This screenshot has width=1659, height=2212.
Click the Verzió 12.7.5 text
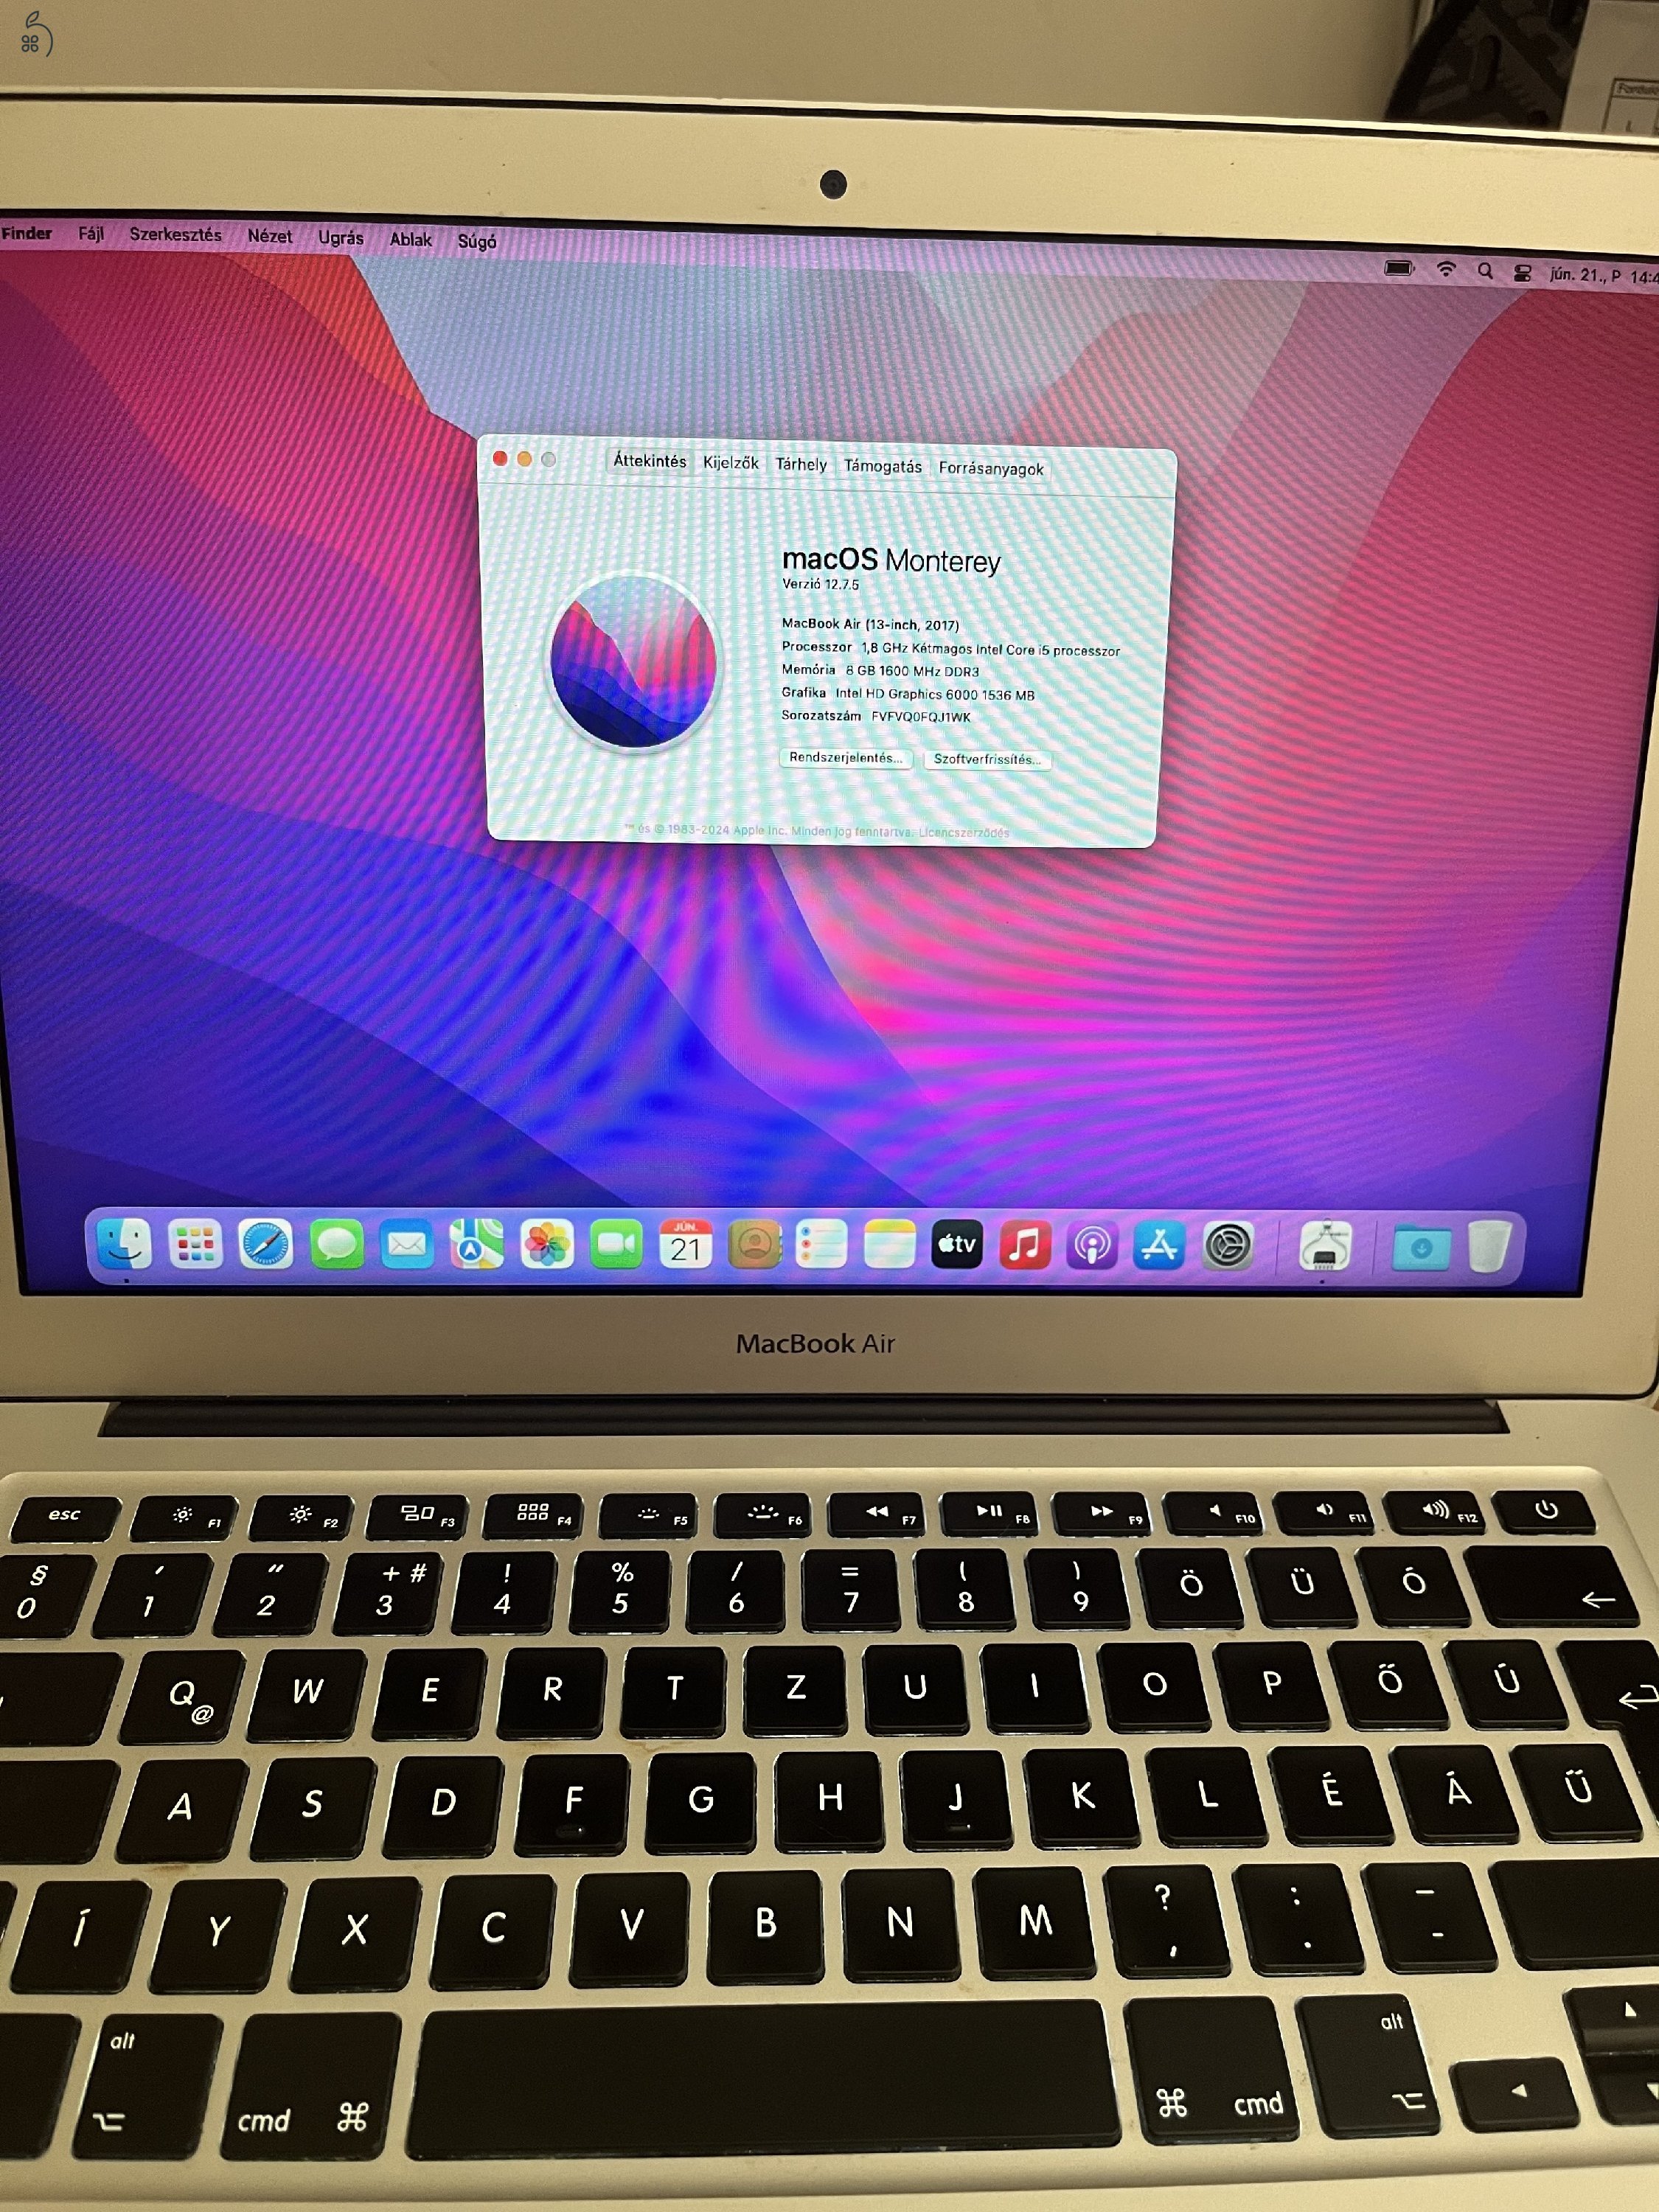[820, 584]
